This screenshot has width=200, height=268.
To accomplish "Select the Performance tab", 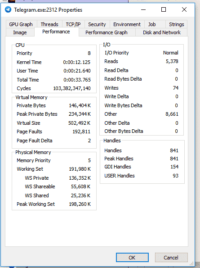I will 56,32.
